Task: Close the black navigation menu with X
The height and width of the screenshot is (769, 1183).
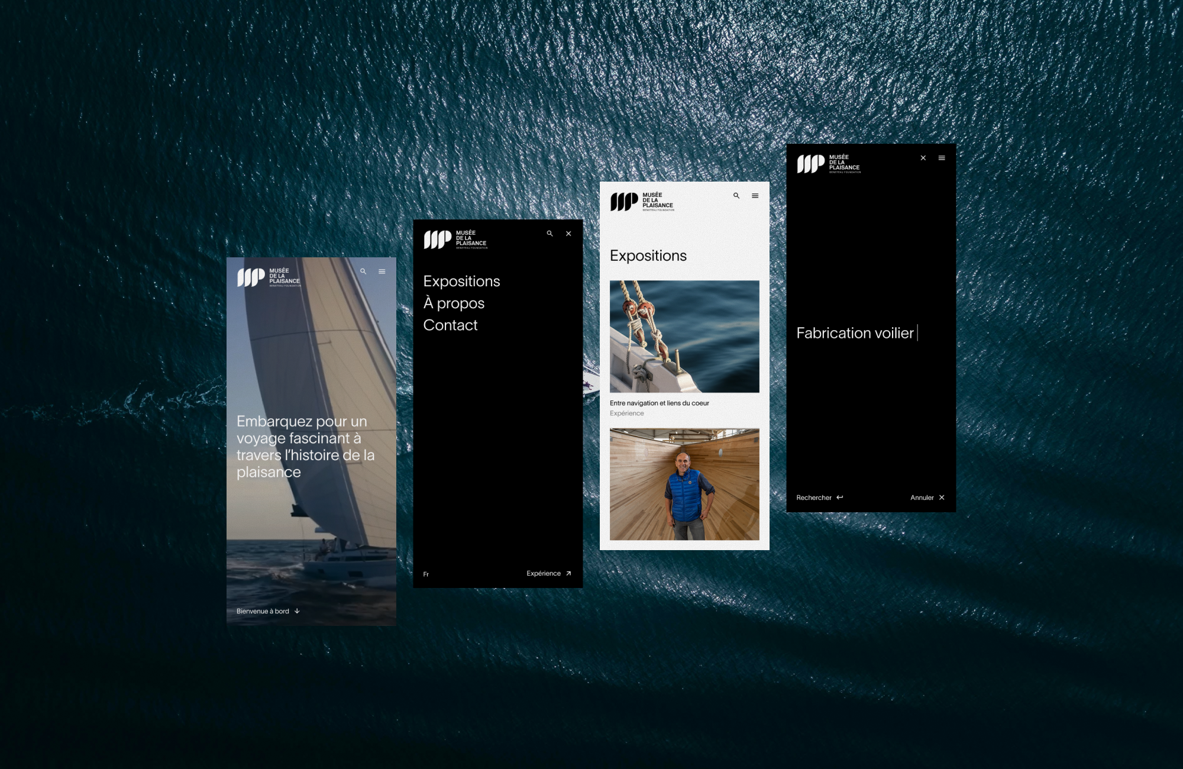Action: pyautogui.click(x=568, y=234)
